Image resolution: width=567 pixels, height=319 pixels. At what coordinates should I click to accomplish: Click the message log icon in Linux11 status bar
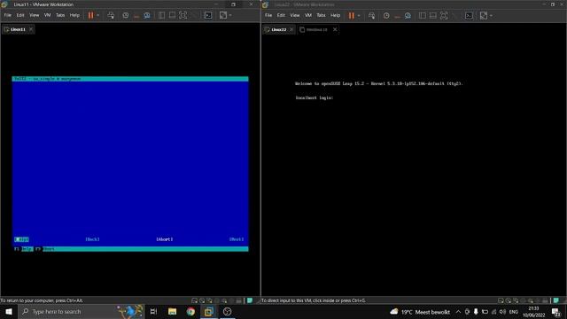click(250, 300)
